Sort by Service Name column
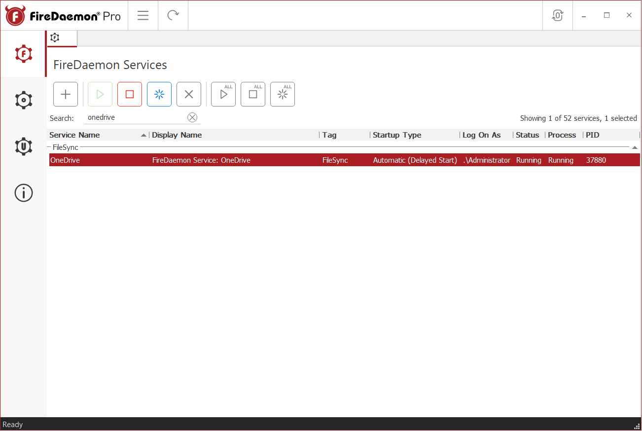642x431 pixels. click(x=98, y=135)
